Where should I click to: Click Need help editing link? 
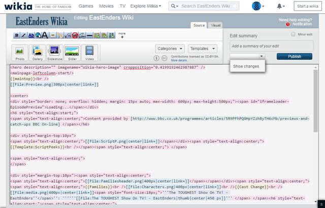(x=295, y=20)
